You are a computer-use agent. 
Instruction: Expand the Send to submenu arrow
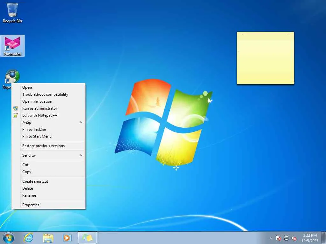tap(81, 155)
